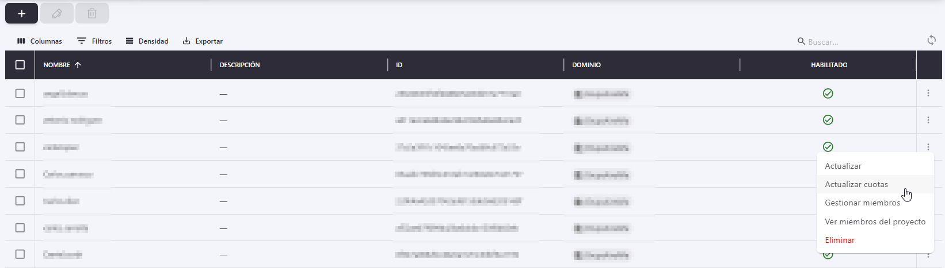Open the Filtros filter panel
This screenshot has height=268, width=945.
94,41
